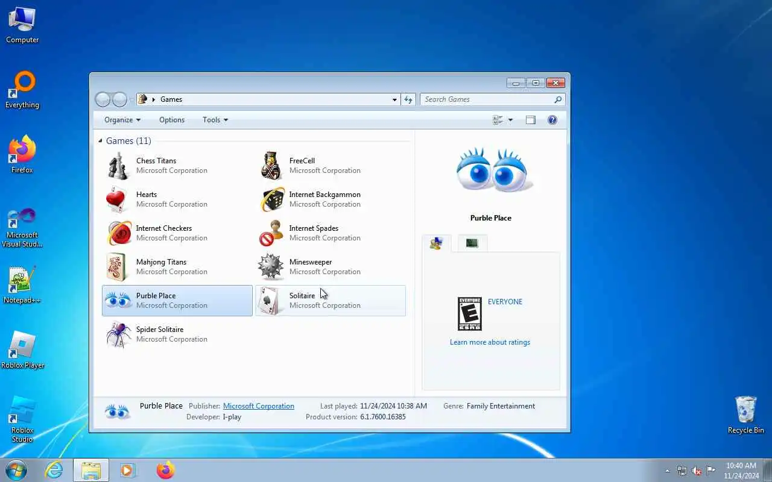
Task: Open recent pages dropdown next to Forward
Action: 131,100
